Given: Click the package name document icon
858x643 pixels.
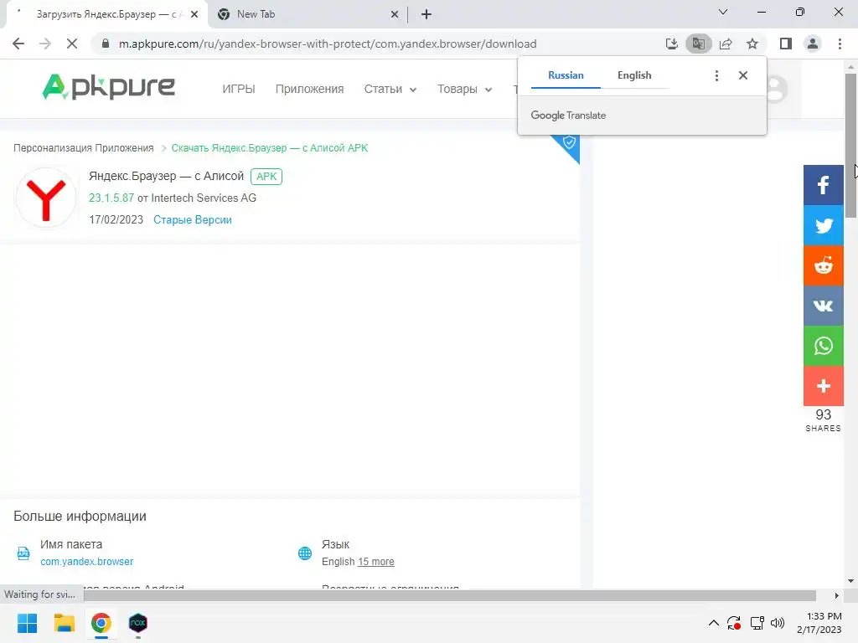Looking at the screenshot, I should pyautogui.click(x=23, y=553).
